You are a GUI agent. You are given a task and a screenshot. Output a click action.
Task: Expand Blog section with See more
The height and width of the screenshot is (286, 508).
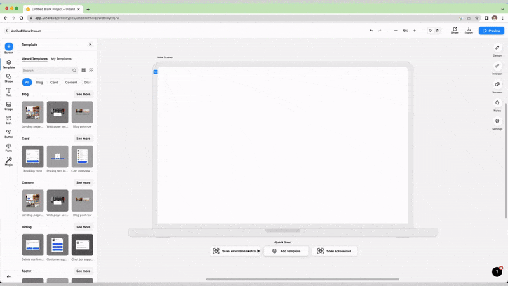83,94
